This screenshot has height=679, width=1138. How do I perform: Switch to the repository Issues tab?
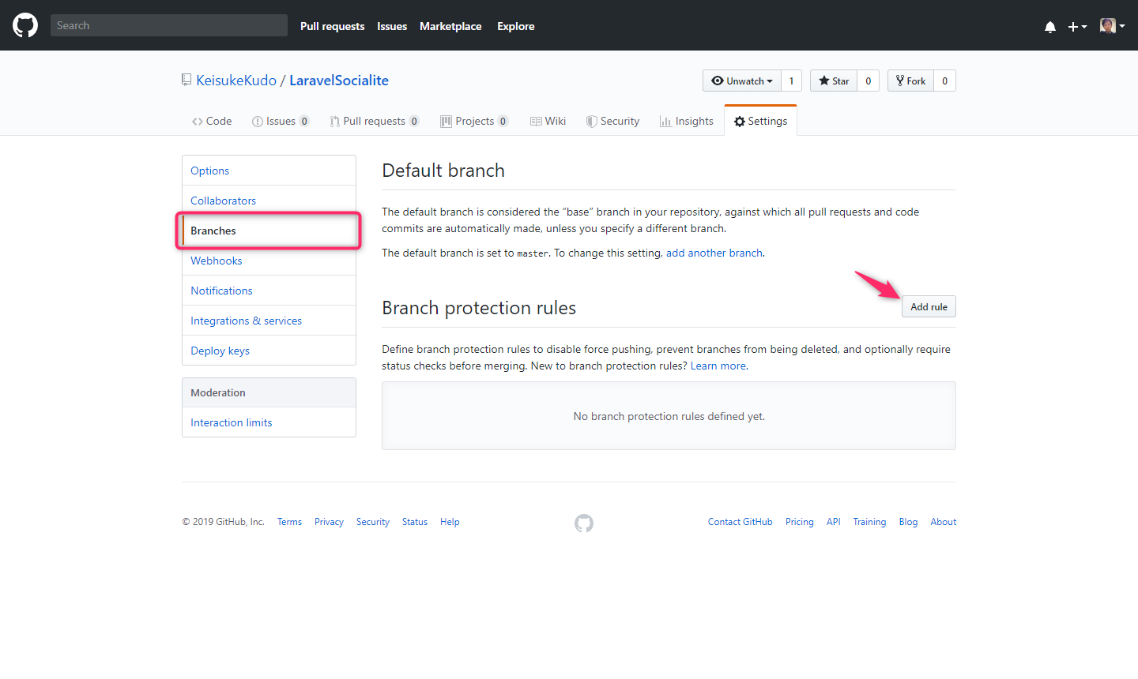pos(281,121)
